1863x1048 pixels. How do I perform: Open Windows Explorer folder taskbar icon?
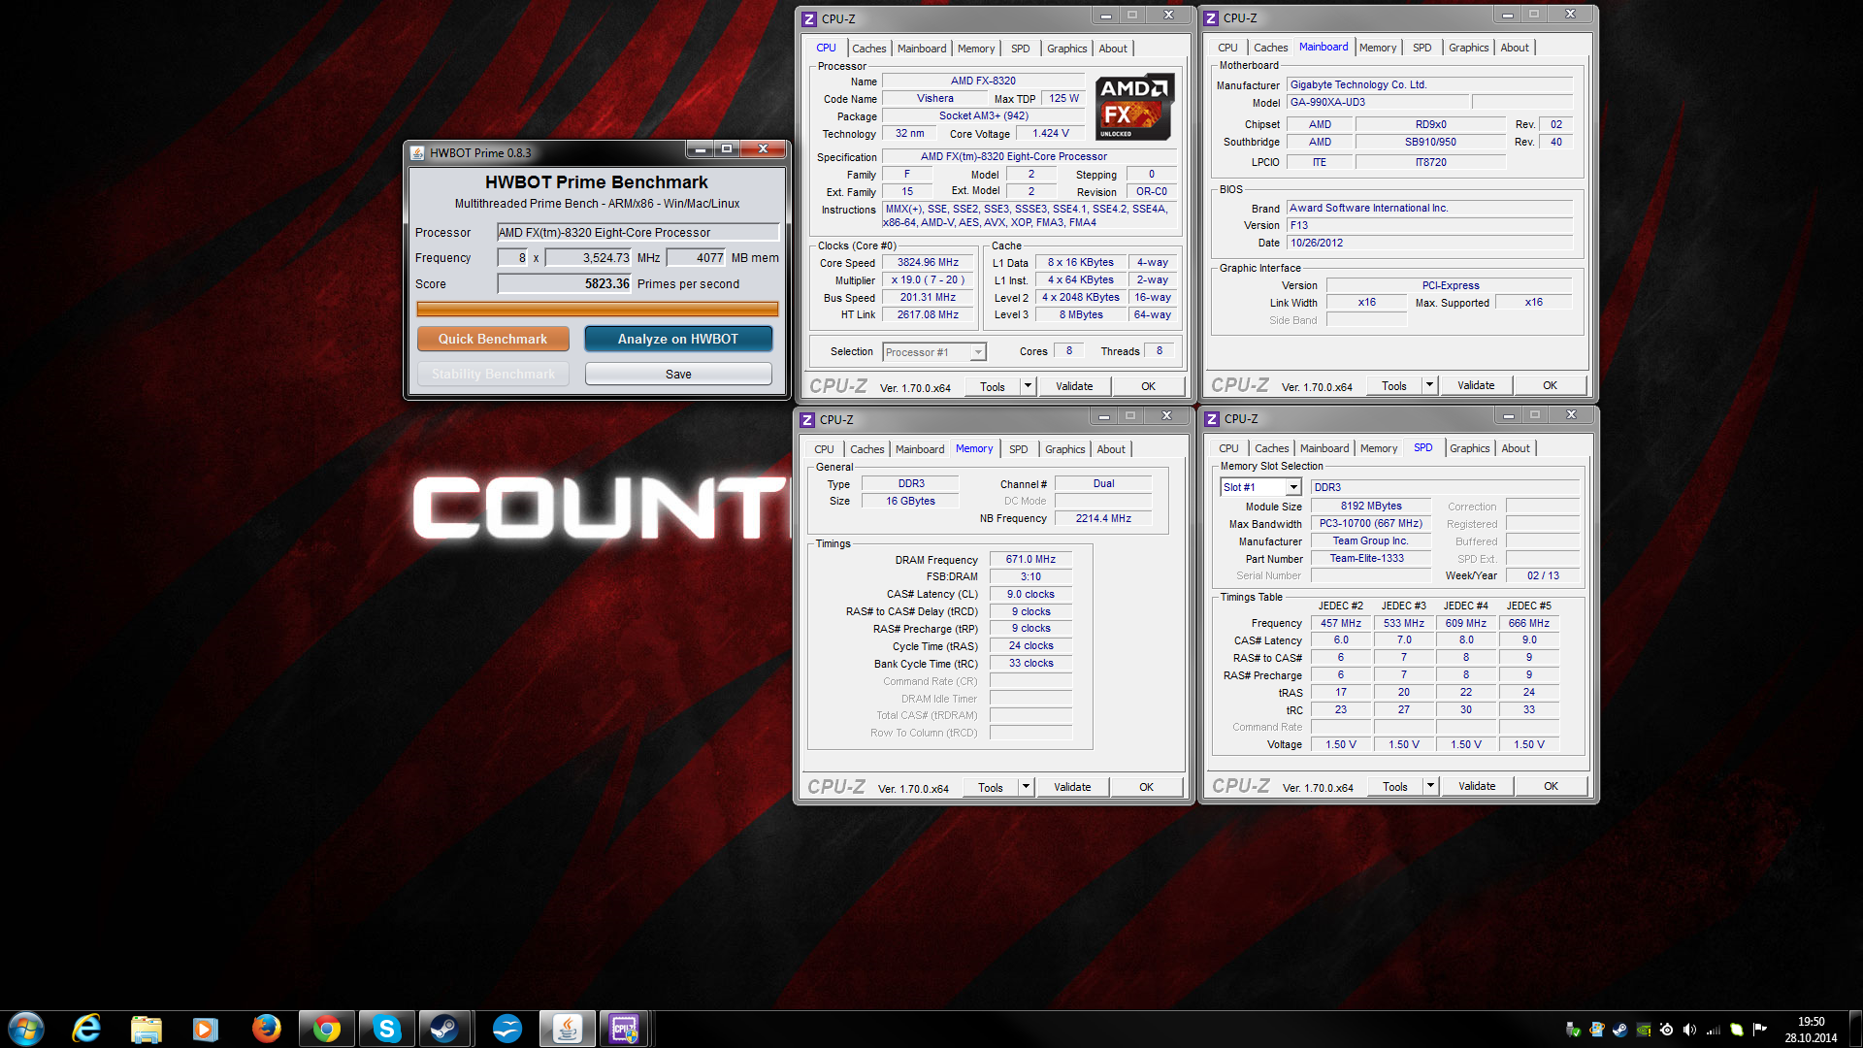click(x=146, y=1029)
